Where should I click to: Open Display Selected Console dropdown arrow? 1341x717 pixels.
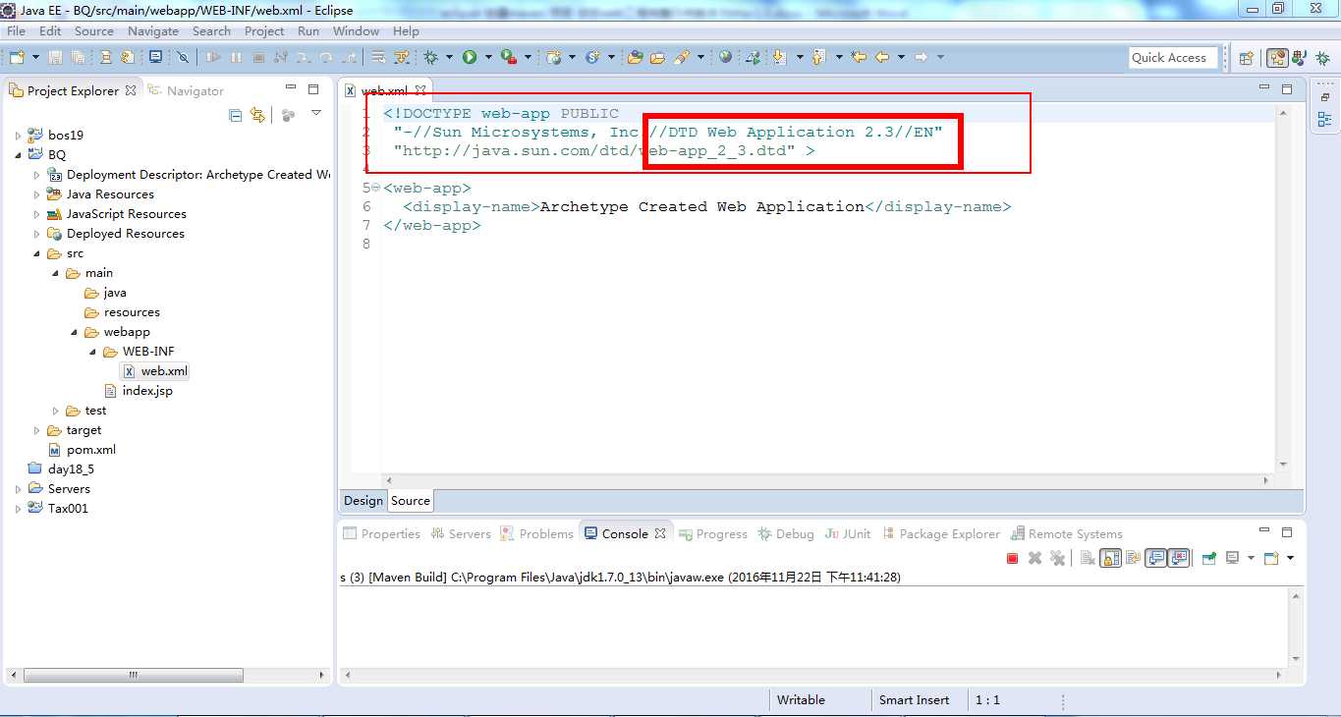click(x=1251, y=558)
